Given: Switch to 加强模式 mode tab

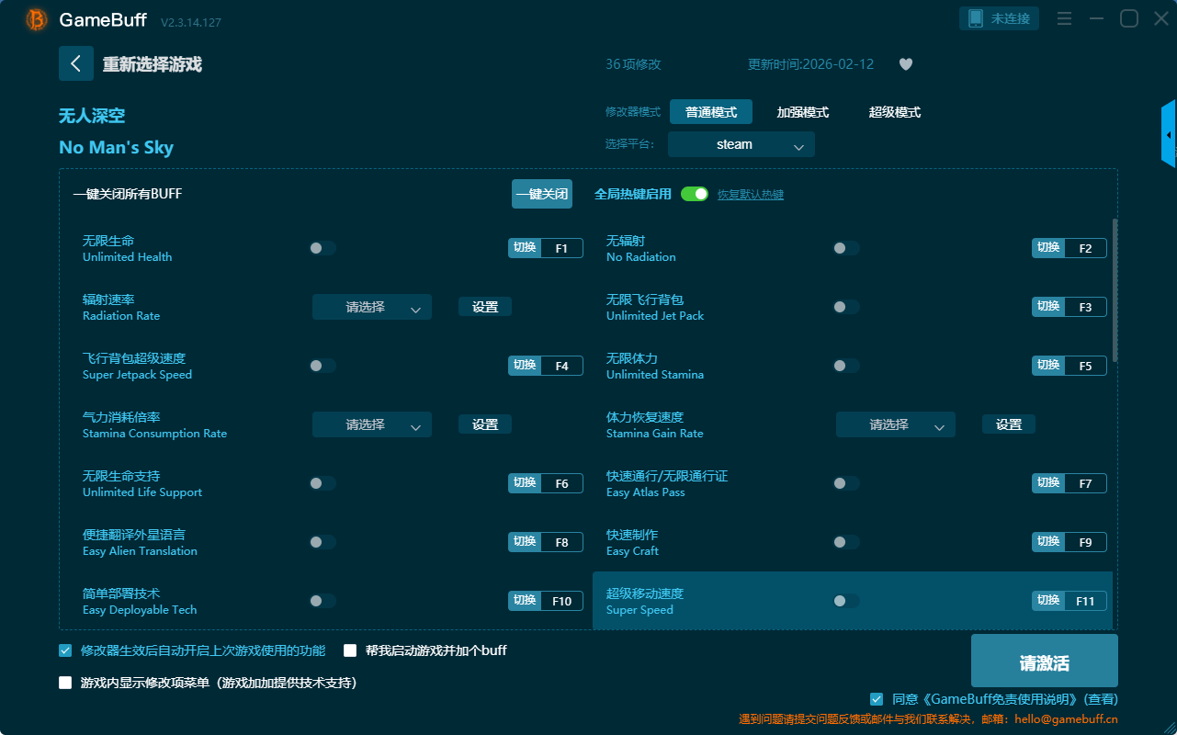Looking at the screenshot, I should pyautogui.click(x=802, y=112).
